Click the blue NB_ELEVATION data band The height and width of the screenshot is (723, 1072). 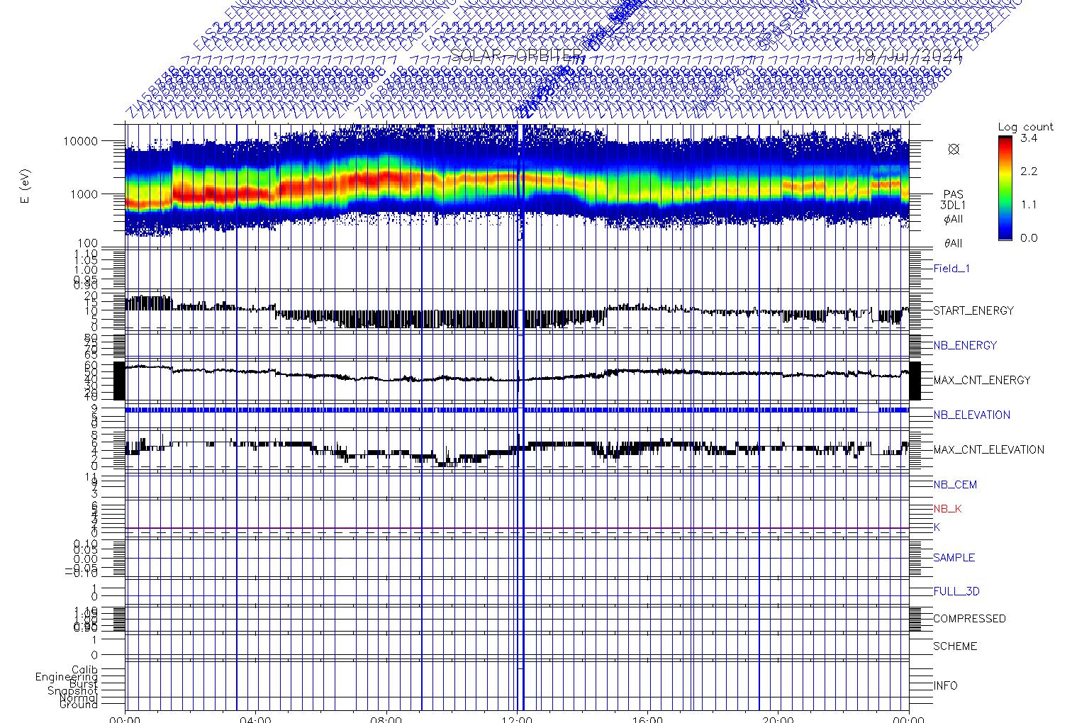pyautogui.click(x=517, y=410)
